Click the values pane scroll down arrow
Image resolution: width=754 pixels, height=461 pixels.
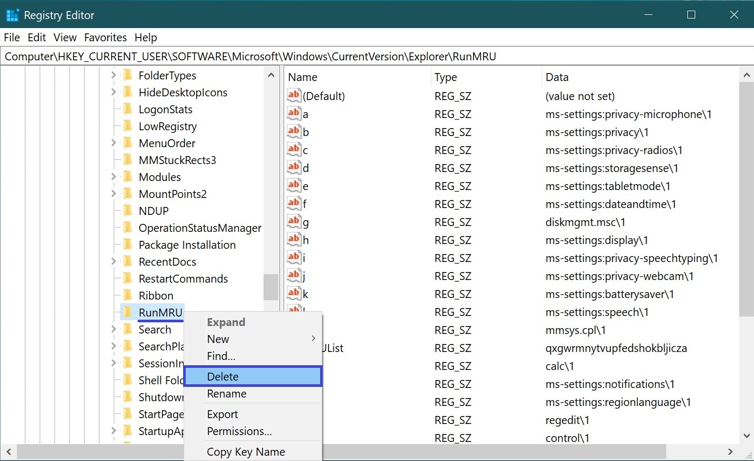(x=746, y=436)
